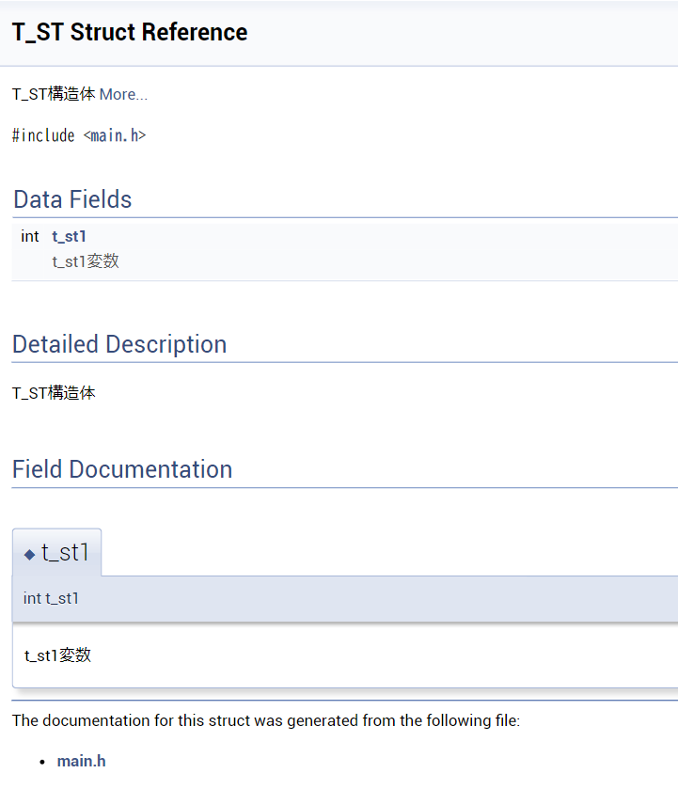This screenshot has height=789, width=678.
Task: Open the main.h file link at bottom
Action: (81, 761)
